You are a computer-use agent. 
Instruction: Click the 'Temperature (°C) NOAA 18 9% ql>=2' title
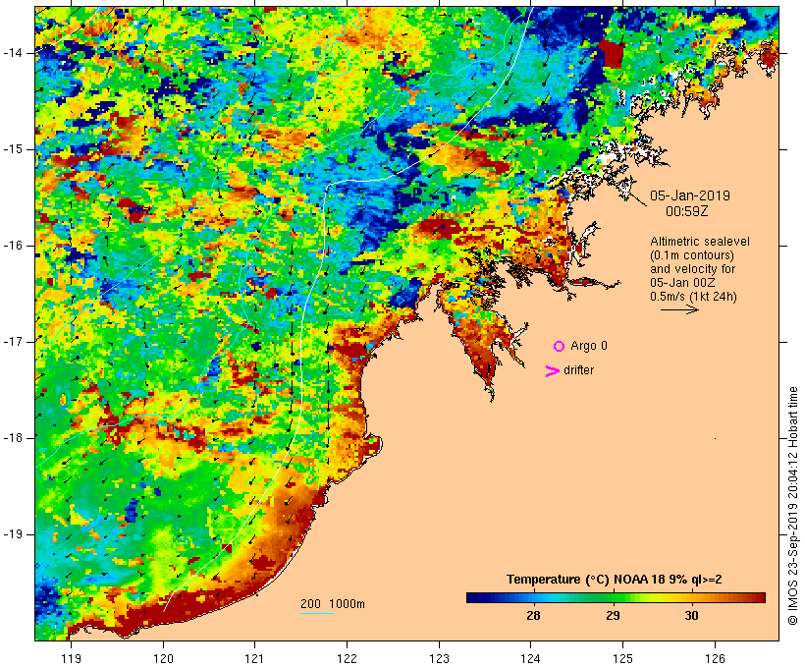tap(614, 580)
